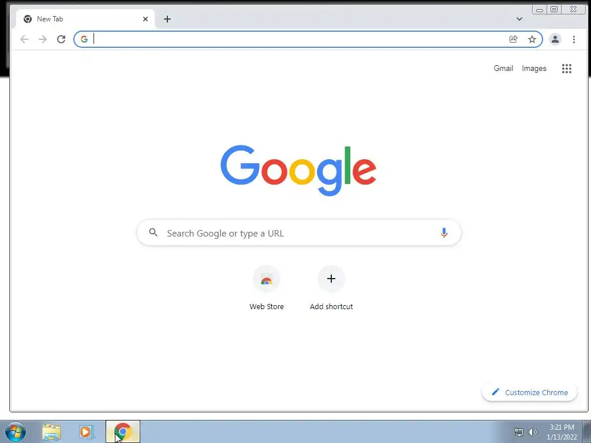The image size is (591, 443).
Task: Reload the page
Action: pyautogui.click(x=61, y=39)
